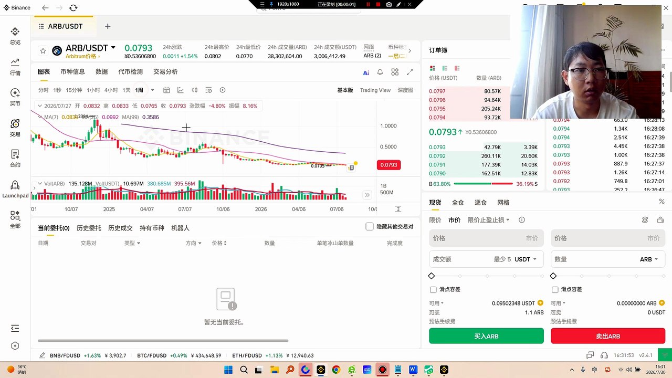The image size is (672, 378).
Task: Open the hexagon settings icon in sidebar
Action: (15, 346)
